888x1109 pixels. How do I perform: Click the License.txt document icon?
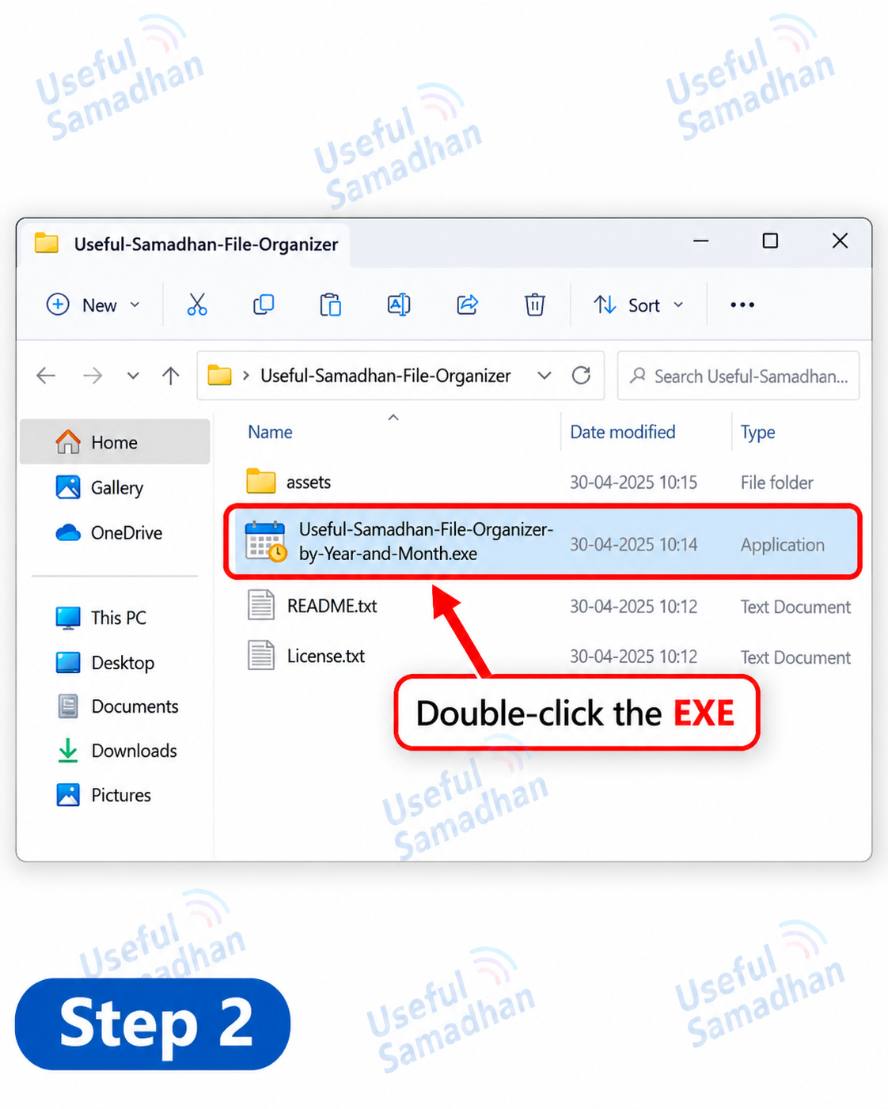261,655
